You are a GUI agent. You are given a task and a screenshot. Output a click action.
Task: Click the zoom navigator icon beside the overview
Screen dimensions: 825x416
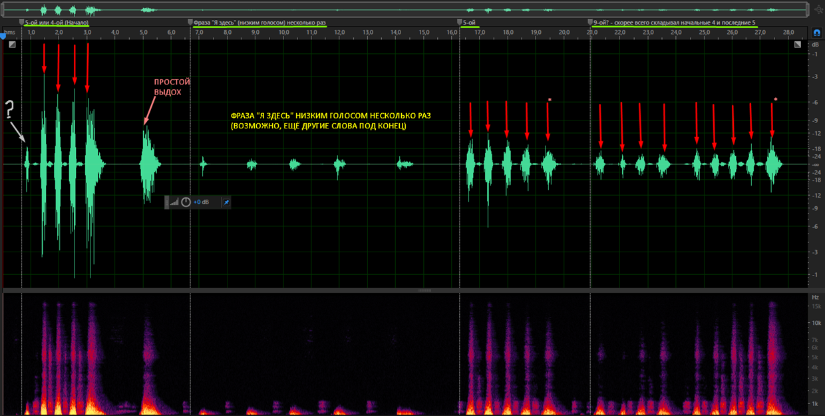pyautogui.click(x=818, y=10)
